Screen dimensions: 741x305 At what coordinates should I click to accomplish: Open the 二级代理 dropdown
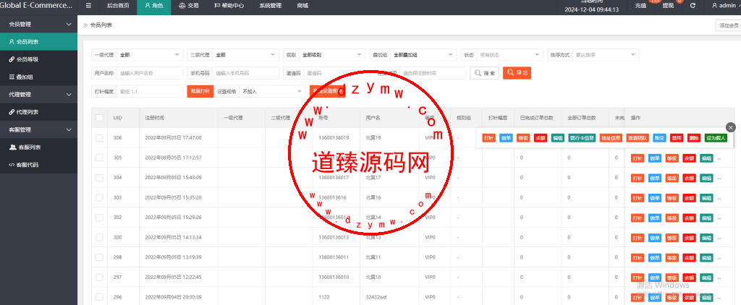tap(246, 55)
